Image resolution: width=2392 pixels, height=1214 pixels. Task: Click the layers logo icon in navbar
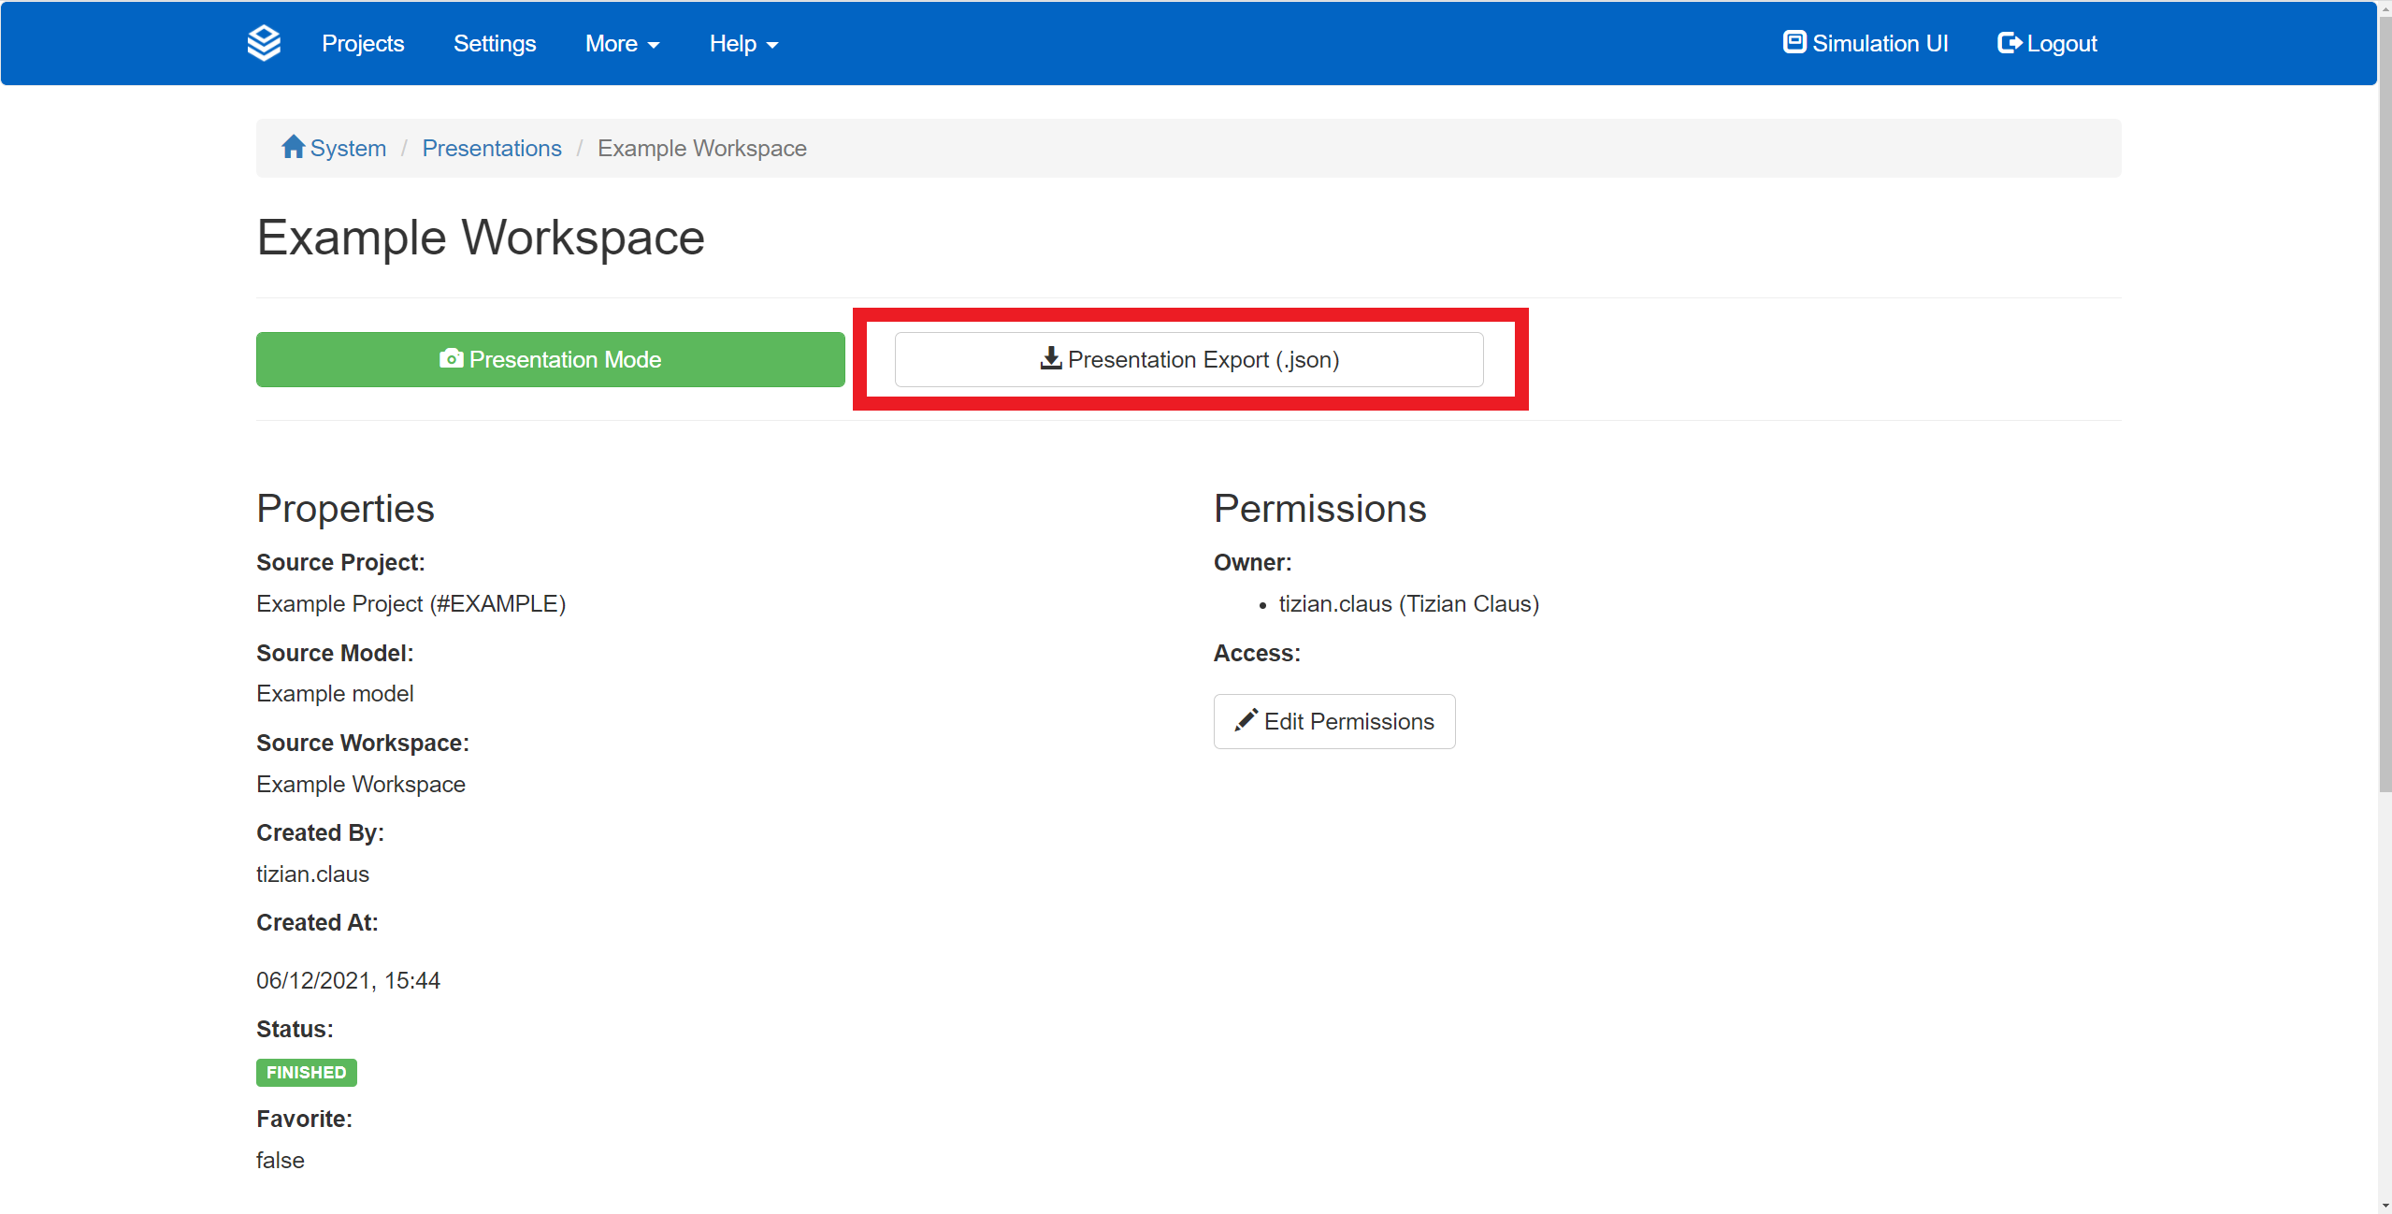tap(265, 42)
